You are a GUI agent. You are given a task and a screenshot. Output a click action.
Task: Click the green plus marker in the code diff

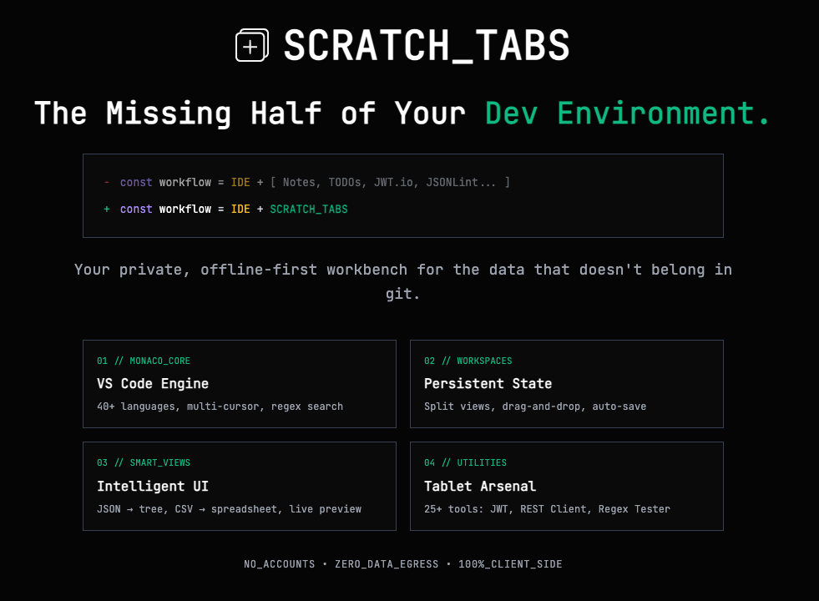(x=106, y=209)
